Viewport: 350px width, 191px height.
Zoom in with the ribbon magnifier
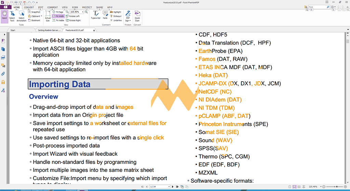(x=86, y=12)
